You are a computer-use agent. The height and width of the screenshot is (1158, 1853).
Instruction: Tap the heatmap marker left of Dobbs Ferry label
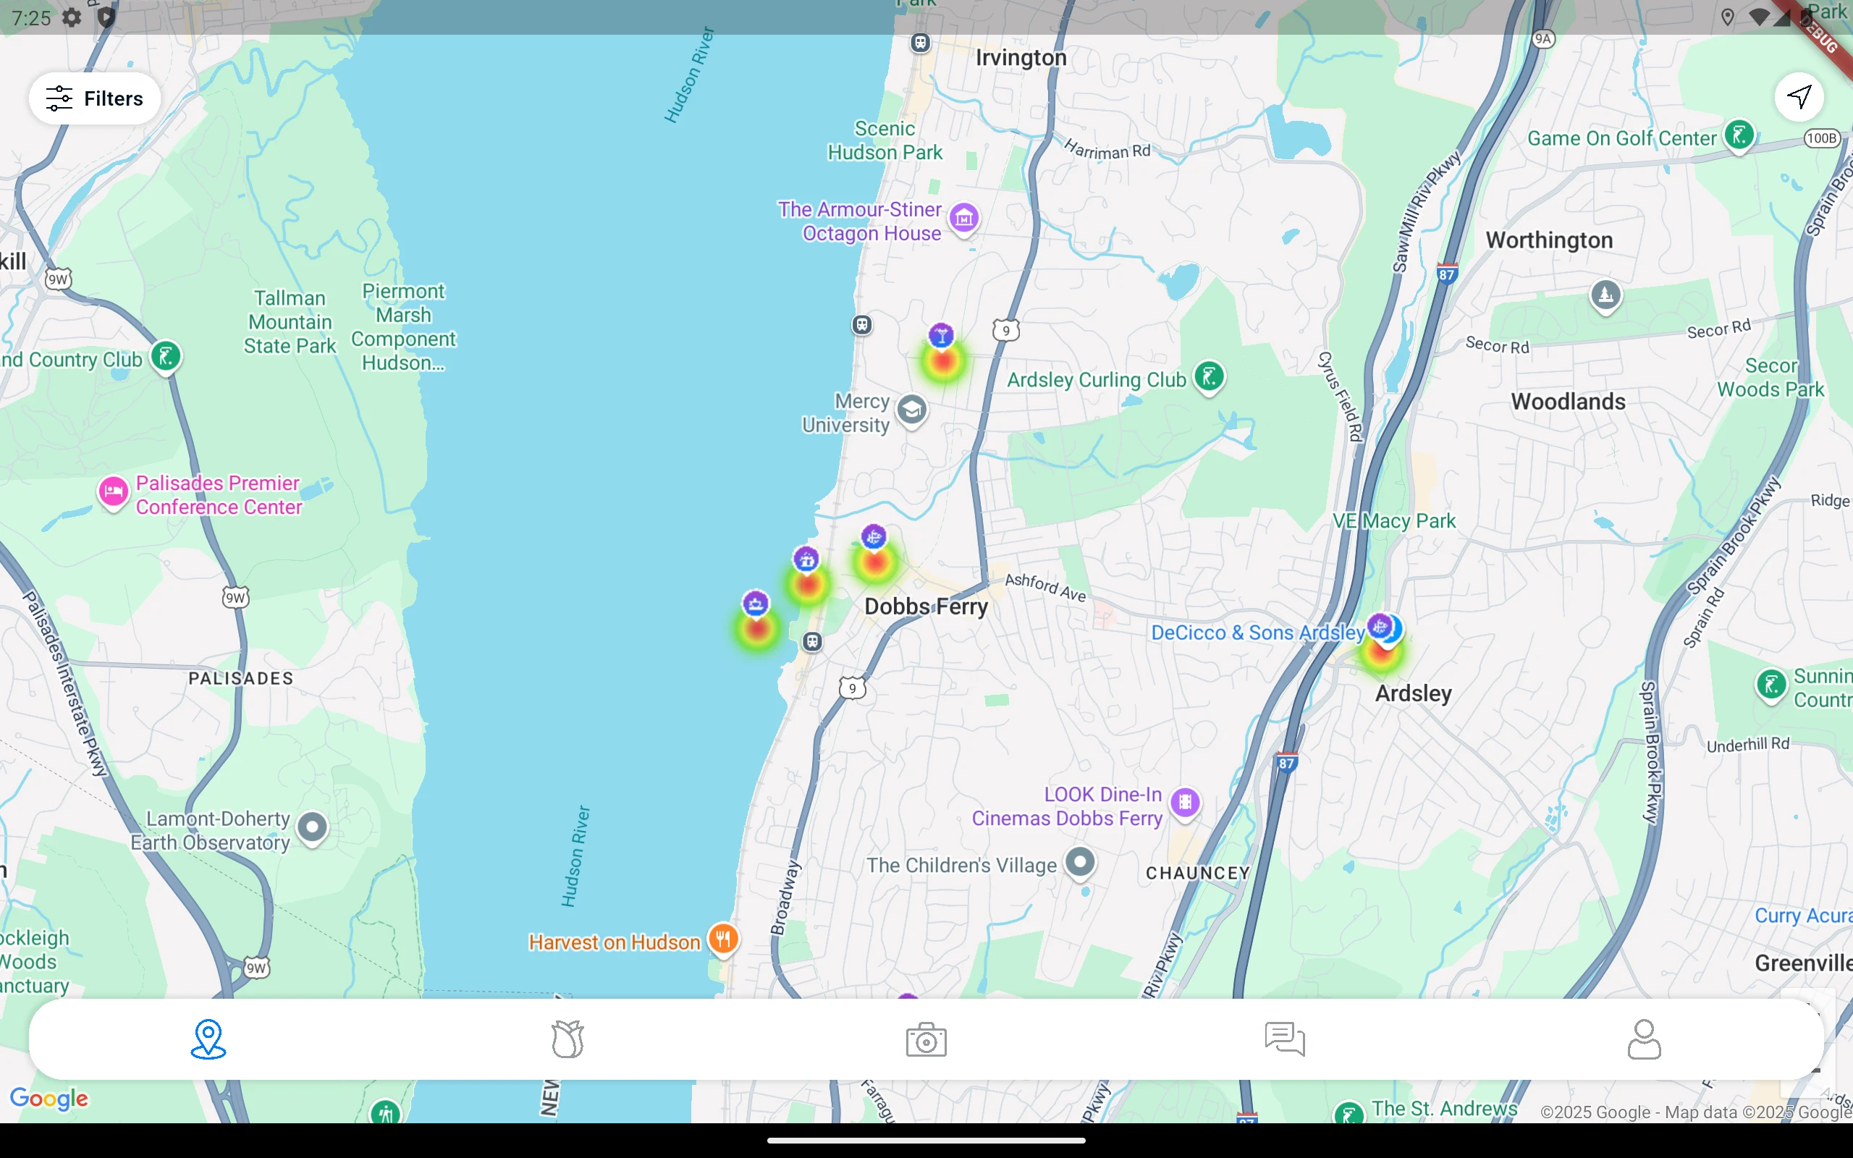pyautogui.click(x=806, y=561)
